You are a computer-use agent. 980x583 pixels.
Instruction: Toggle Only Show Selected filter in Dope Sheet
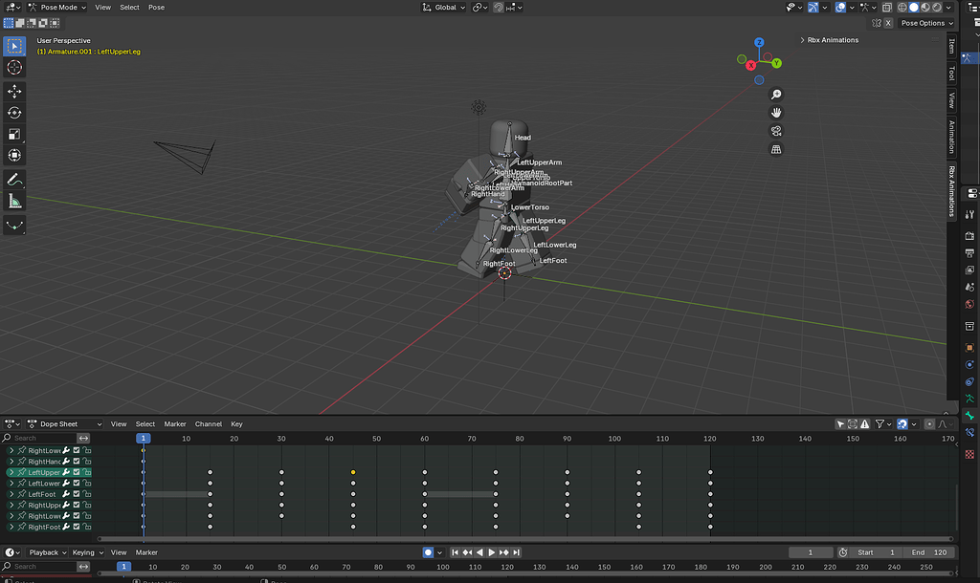(x=840, y=423)
